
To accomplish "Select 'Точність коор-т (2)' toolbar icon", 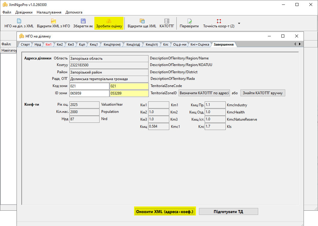I will point(219,21).
